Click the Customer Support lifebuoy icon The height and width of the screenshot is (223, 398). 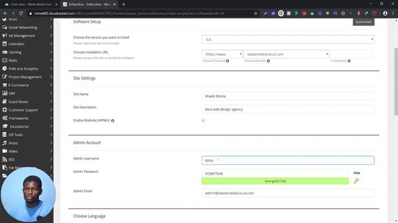pyautogui.click(x=4, y=110)
